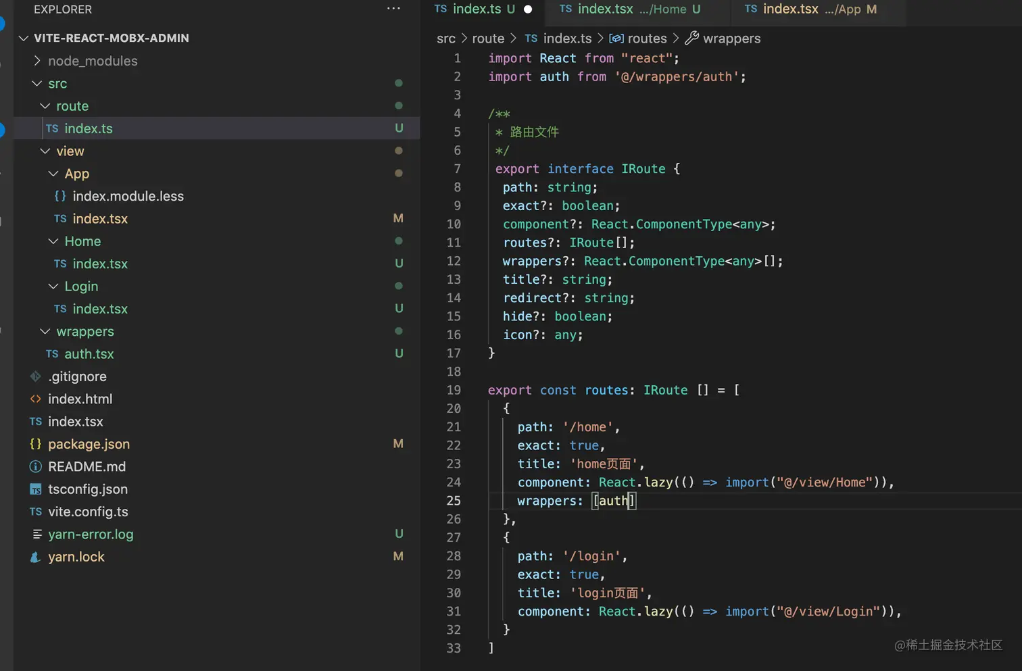Click the icon next to tsconfig.json
The width and height of the screenshot is (1022, 671).
pos(36,489)
